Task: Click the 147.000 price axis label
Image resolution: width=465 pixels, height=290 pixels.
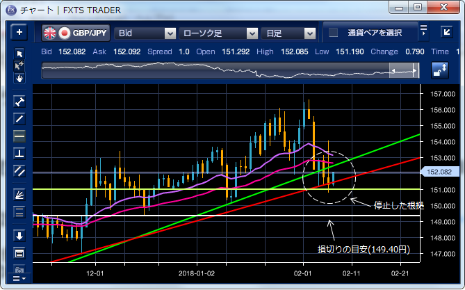Action: [443, 254]
